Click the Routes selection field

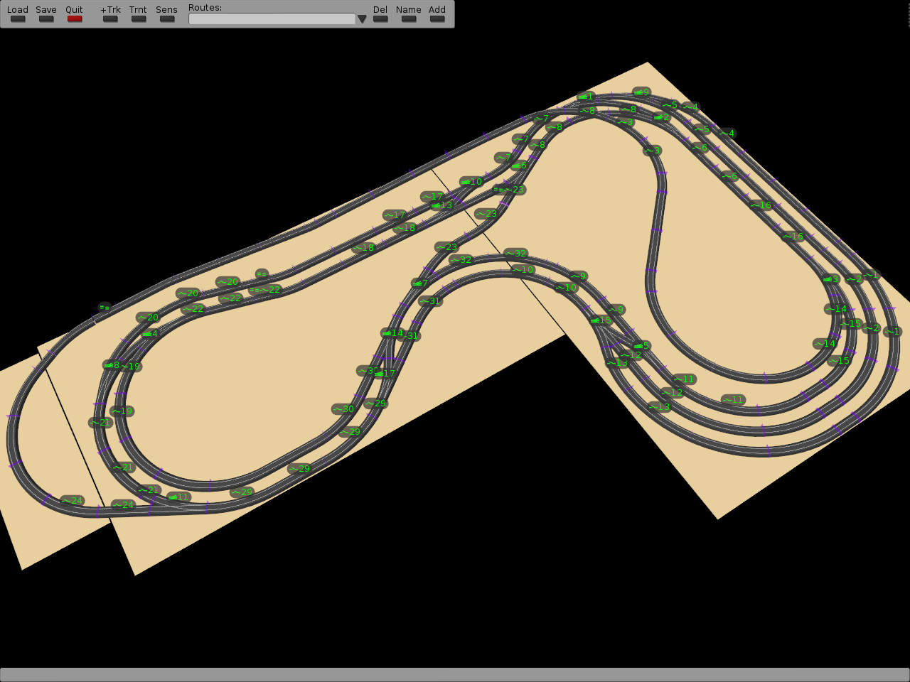[272, 19]
